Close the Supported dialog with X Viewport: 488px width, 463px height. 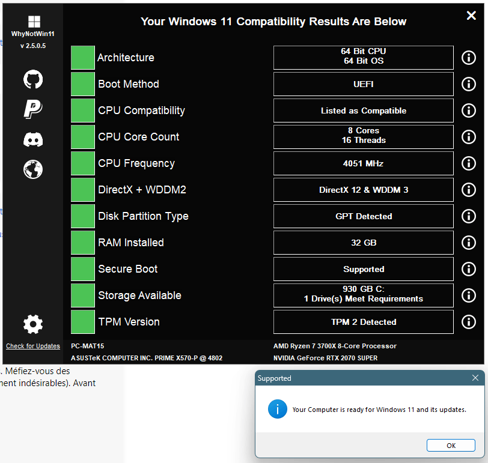pyautogui.click(x=475, y=378)
